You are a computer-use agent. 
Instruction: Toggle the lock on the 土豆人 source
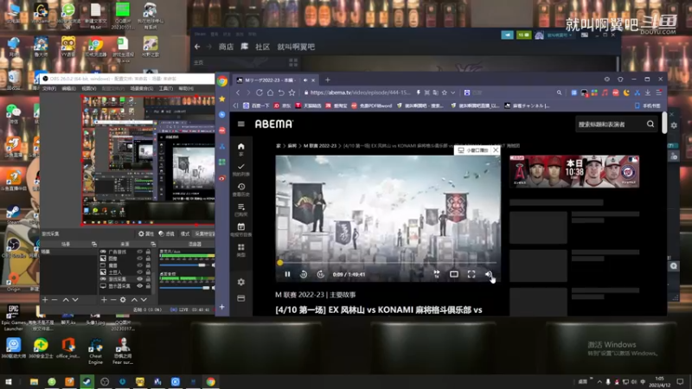point(148,272)
